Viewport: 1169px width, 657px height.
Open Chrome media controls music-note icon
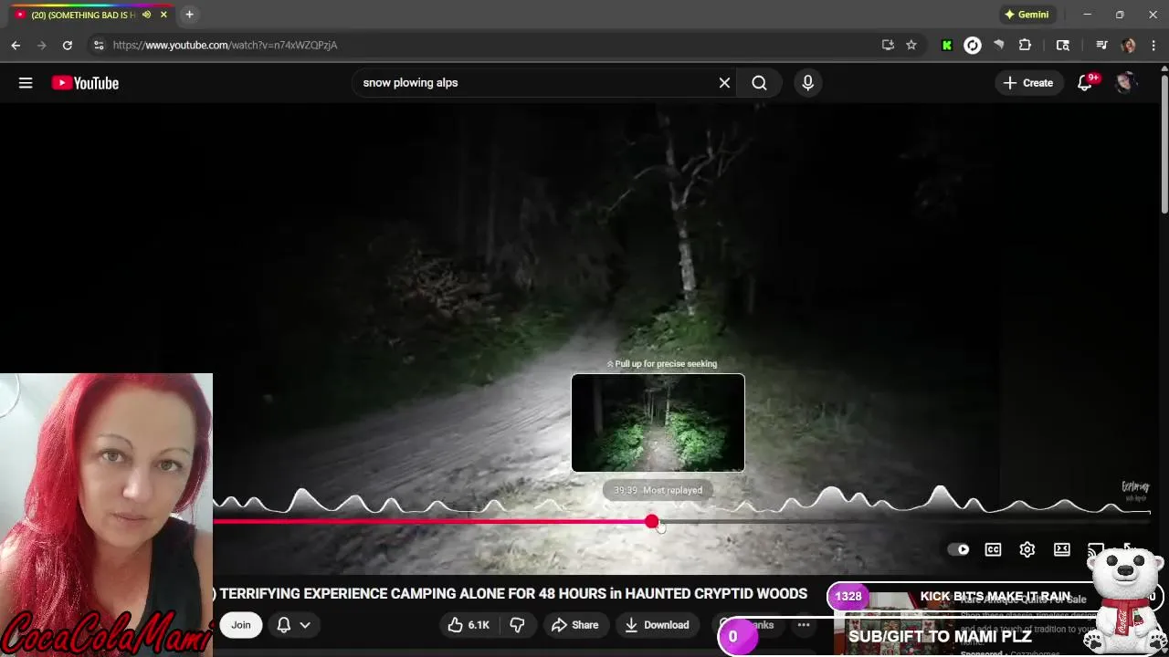point(1101,45)
